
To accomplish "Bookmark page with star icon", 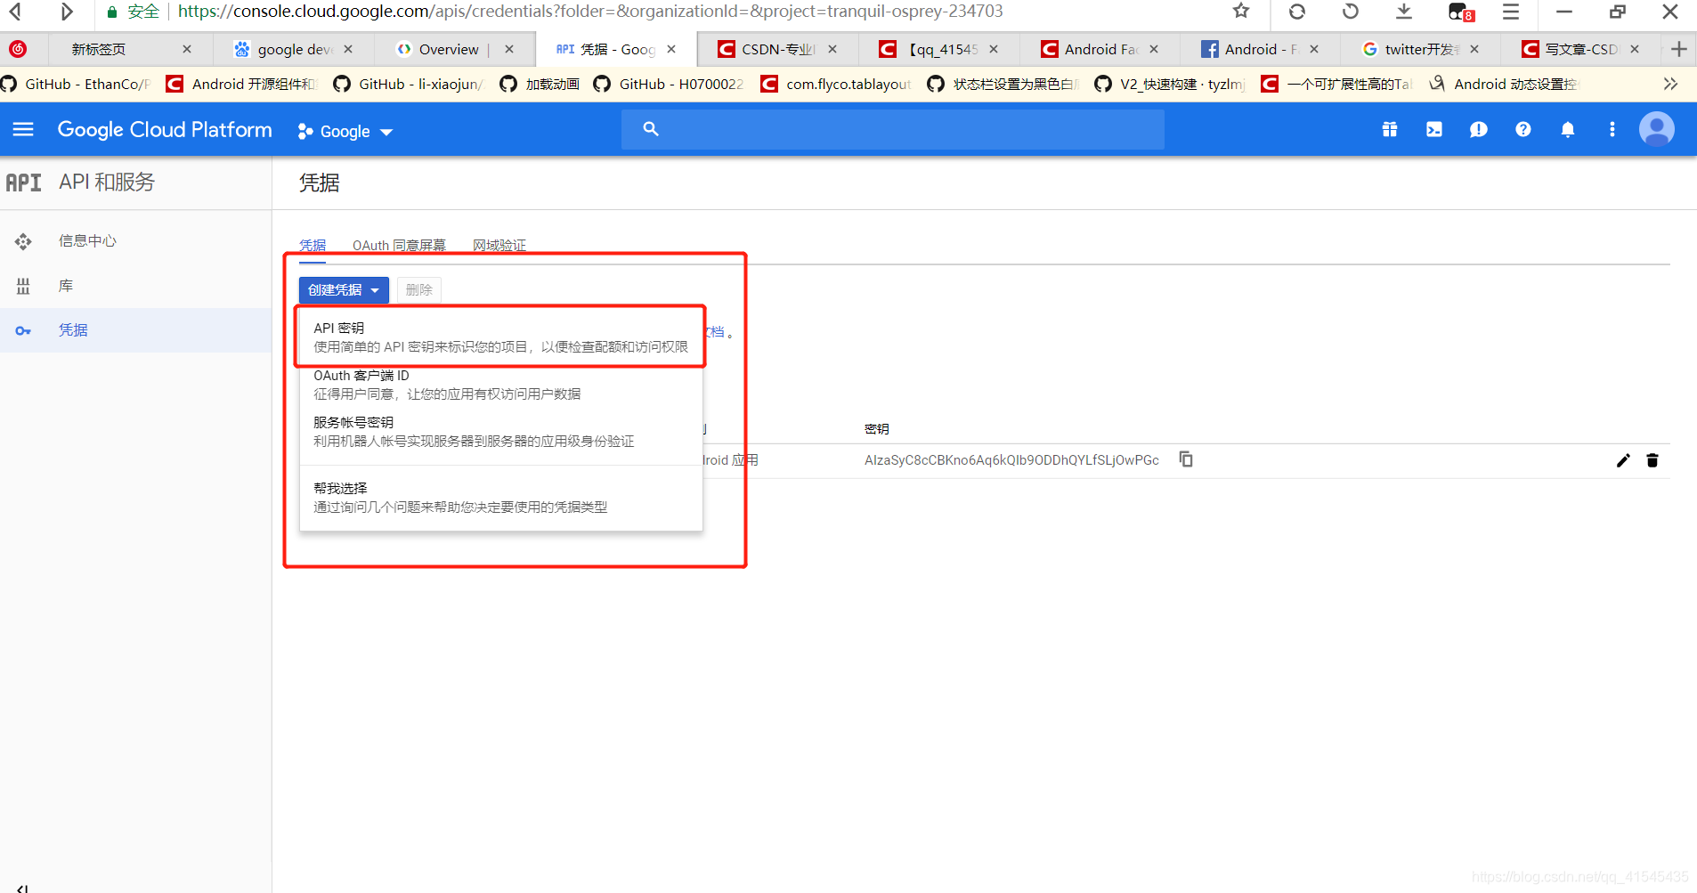I will (x=1241, y=12).
